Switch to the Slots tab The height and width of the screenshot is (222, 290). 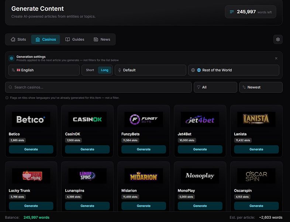pyautogui.click(x=18, y=39)
